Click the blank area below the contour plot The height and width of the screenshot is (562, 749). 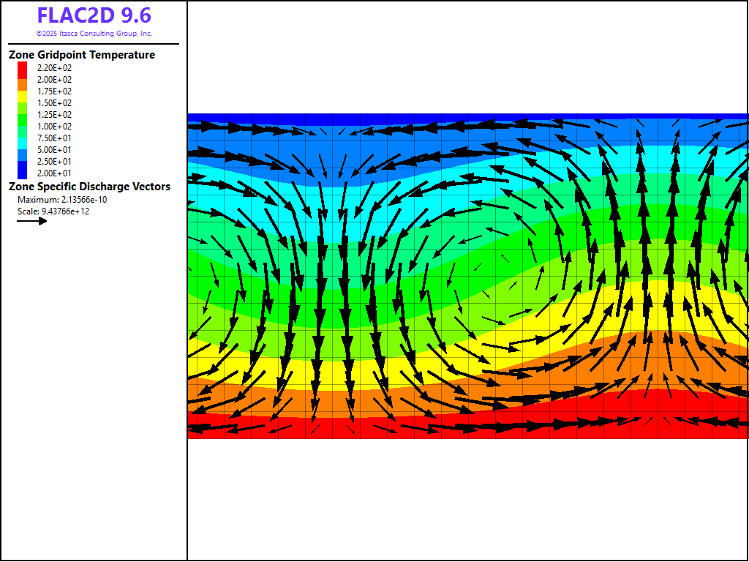[x=468, y=498]
